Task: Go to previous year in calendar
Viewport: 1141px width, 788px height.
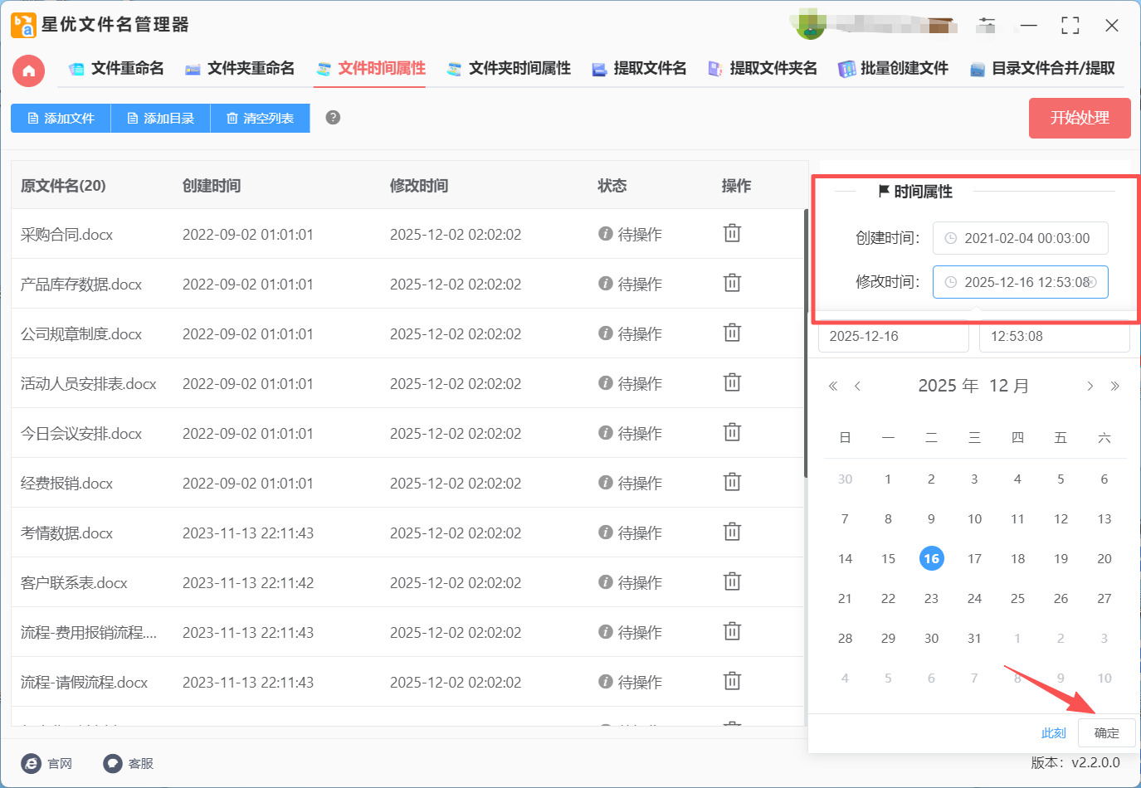Action: (x=833, y=386)
